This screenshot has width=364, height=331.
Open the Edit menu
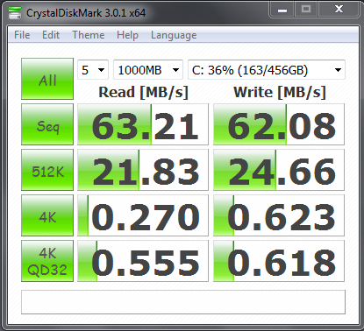(51, 35)
